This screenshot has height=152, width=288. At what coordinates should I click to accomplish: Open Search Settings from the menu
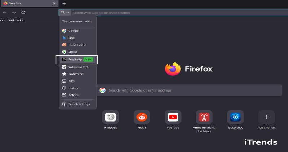(x=79, y=104)
